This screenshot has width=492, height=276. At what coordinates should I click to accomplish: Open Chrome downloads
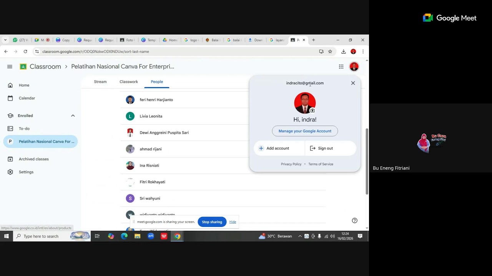click(x=344, y=51)
